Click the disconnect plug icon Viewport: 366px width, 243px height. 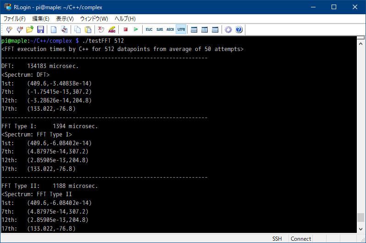tap(20, 29)
